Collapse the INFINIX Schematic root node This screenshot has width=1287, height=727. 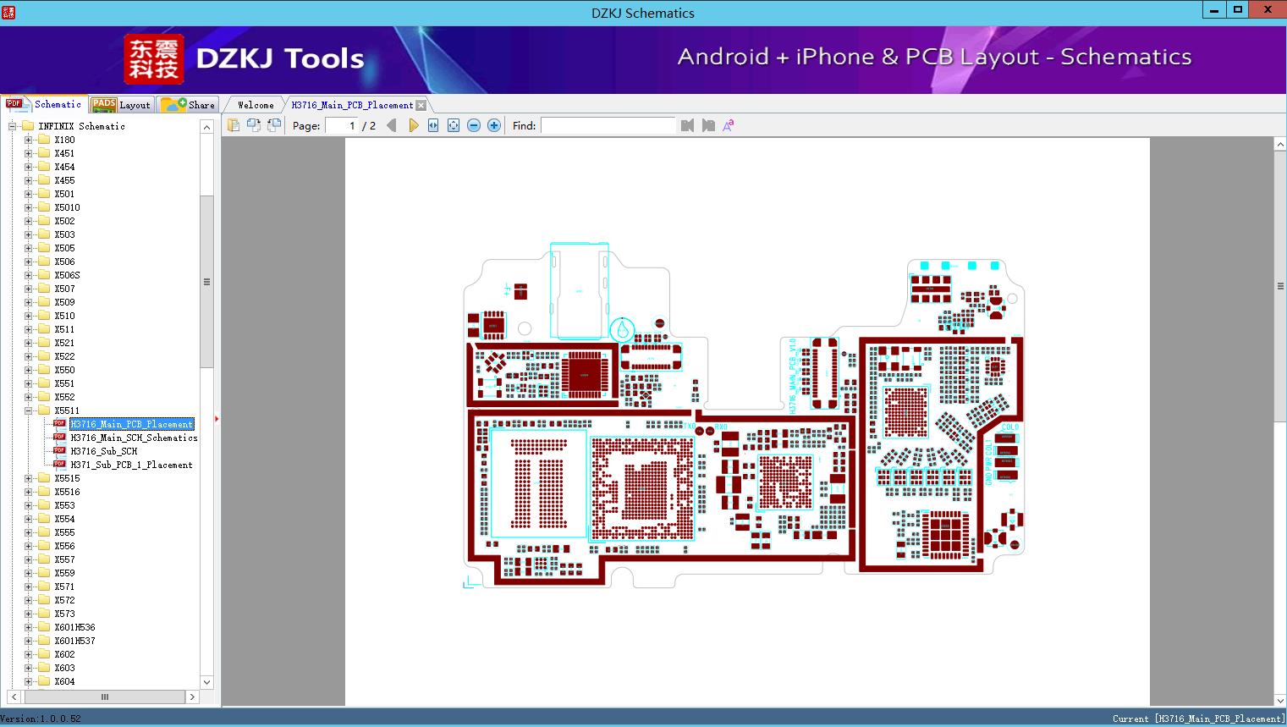(13, 126)
